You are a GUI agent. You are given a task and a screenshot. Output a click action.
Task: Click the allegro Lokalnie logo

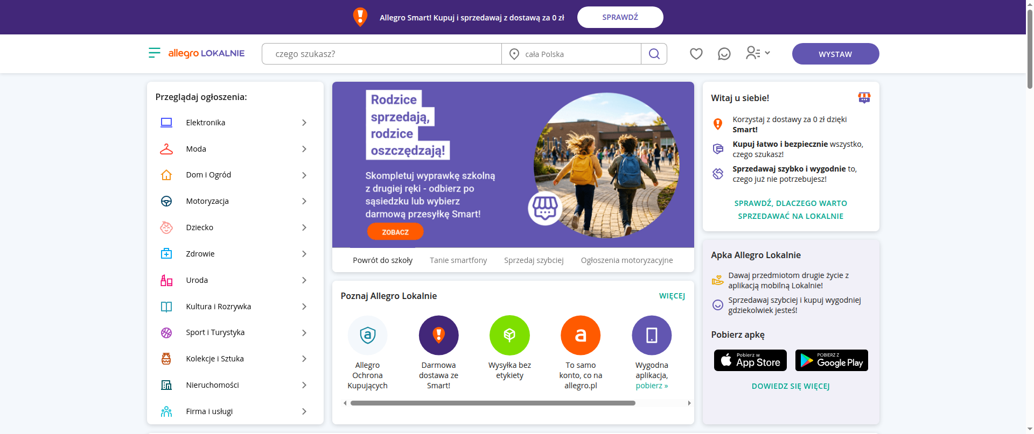(206, 53)
